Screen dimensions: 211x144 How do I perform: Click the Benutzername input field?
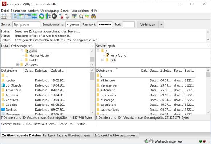pyautogui.click(x=73, y=25)
